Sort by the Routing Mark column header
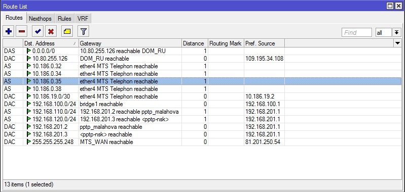 pyautogui.click(x=226, y=43)
